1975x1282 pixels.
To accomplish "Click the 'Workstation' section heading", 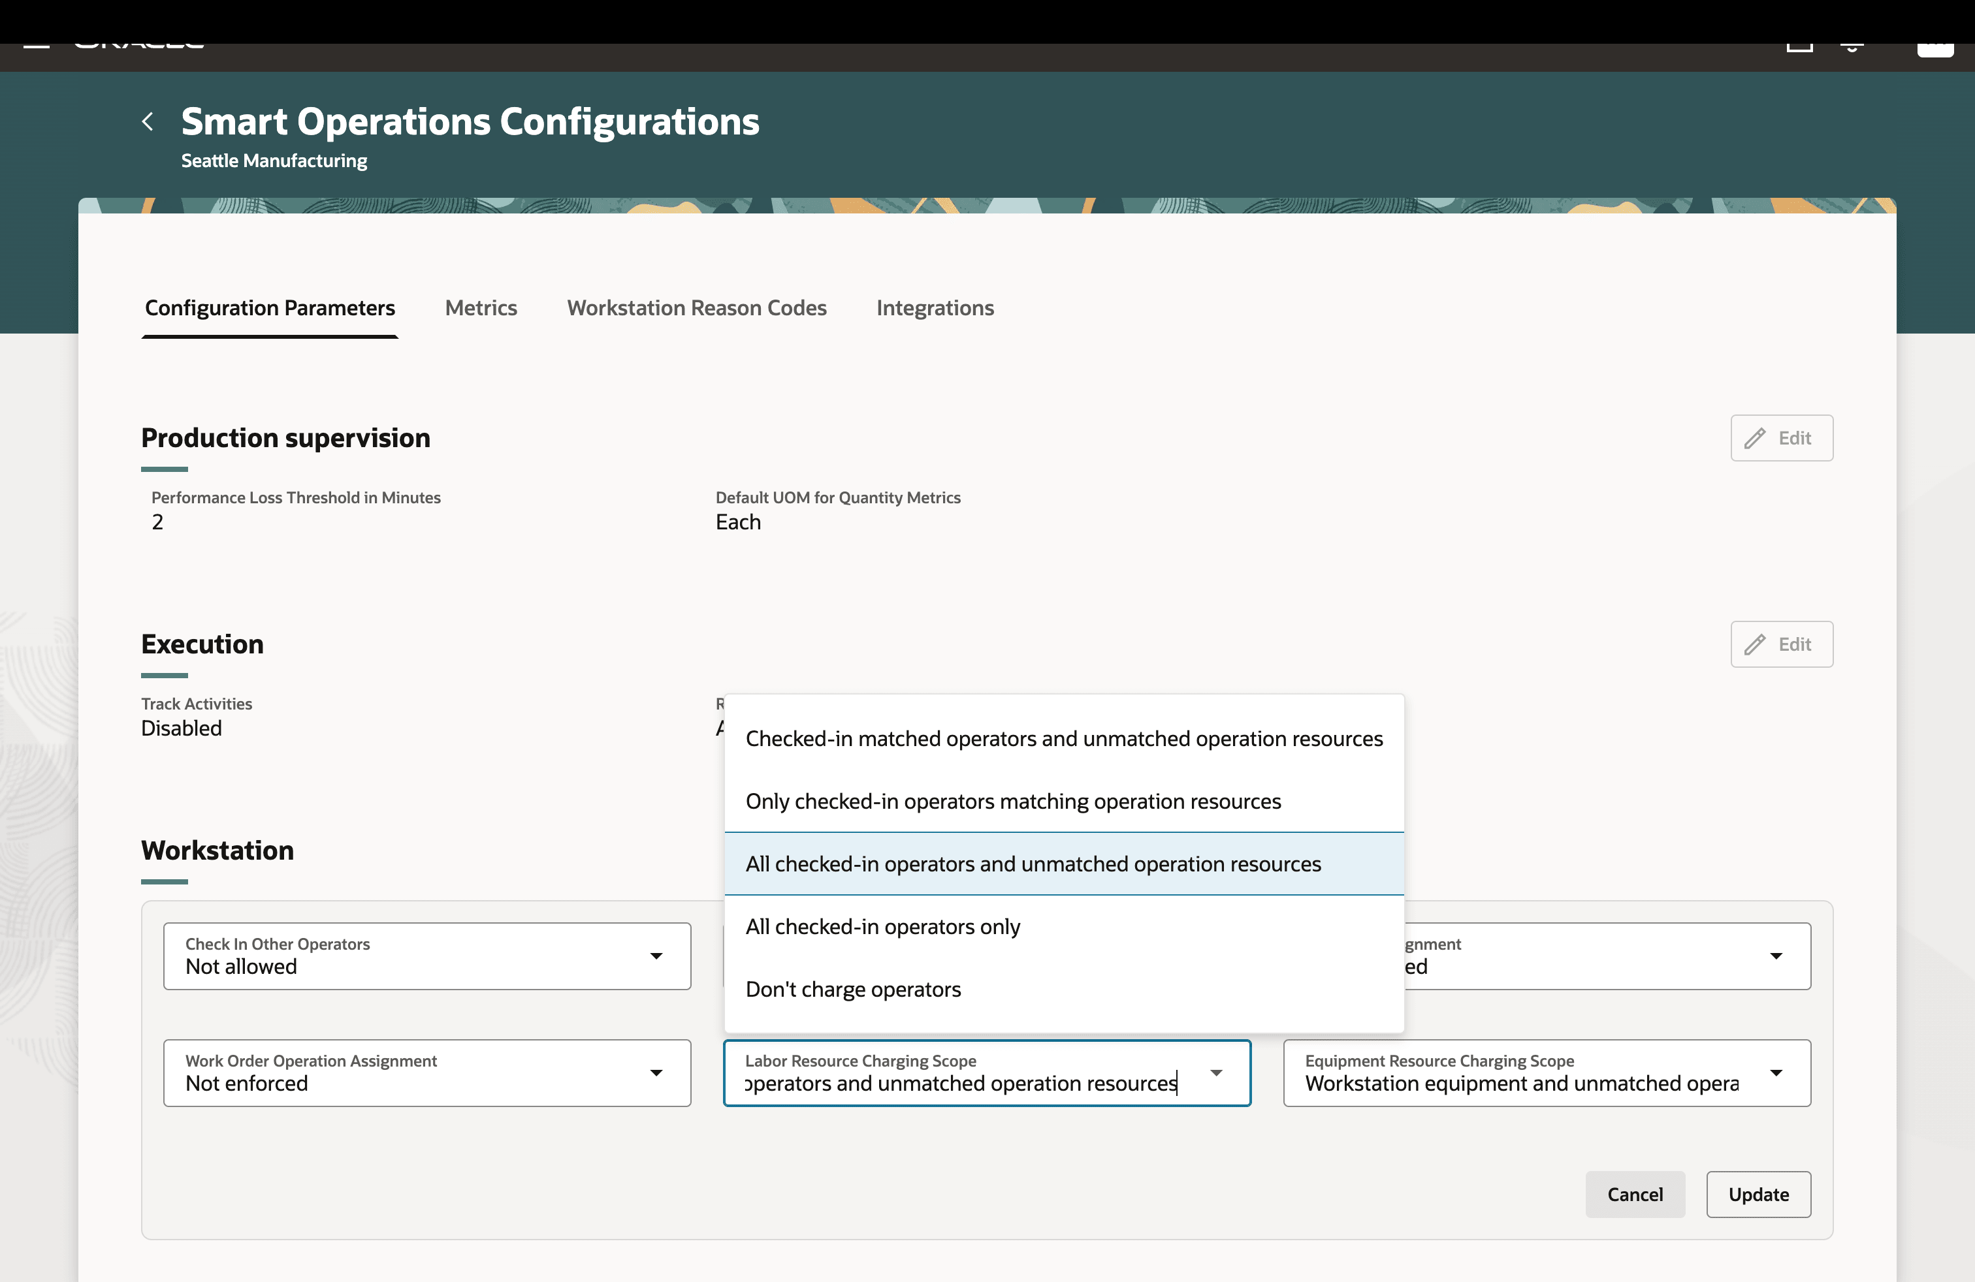I will (x=217, y=851).
